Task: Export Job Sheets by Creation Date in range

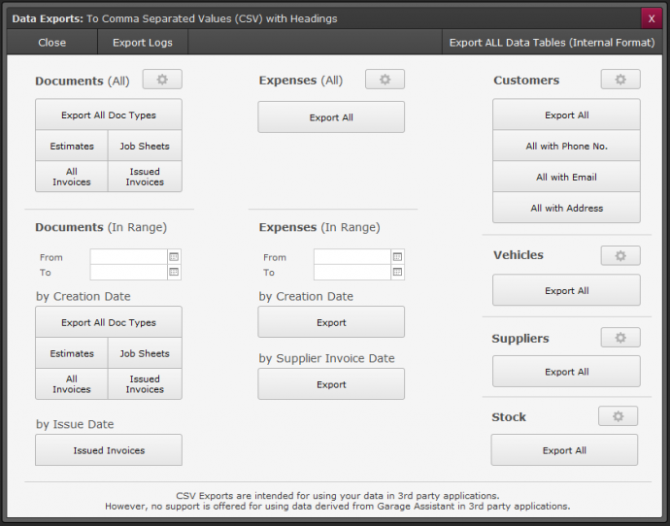Action: tap(145, 353)
